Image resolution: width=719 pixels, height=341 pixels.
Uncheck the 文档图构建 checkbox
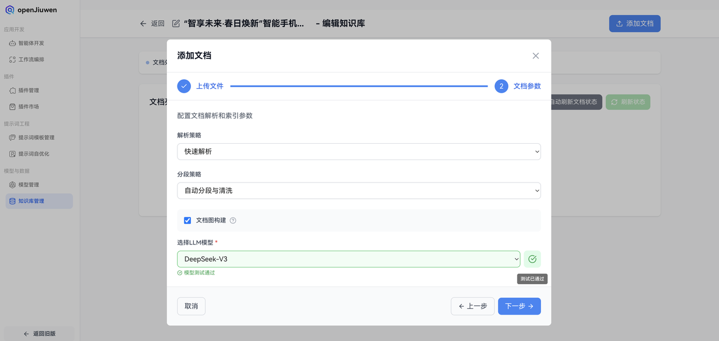187,220
